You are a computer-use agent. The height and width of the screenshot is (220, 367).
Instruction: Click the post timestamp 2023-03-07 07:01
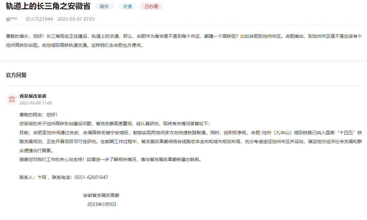tap(76, 19)
